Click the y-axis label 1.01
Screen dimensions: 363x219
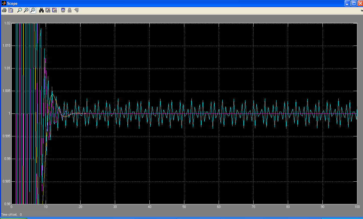[x=7, y=68]
